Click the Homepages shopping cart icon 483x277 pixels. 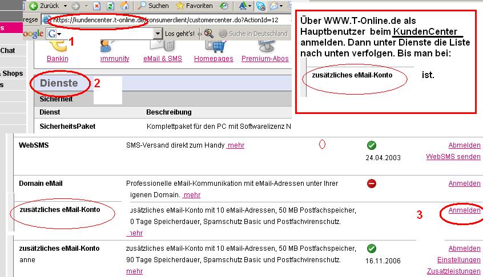(213, 46)
